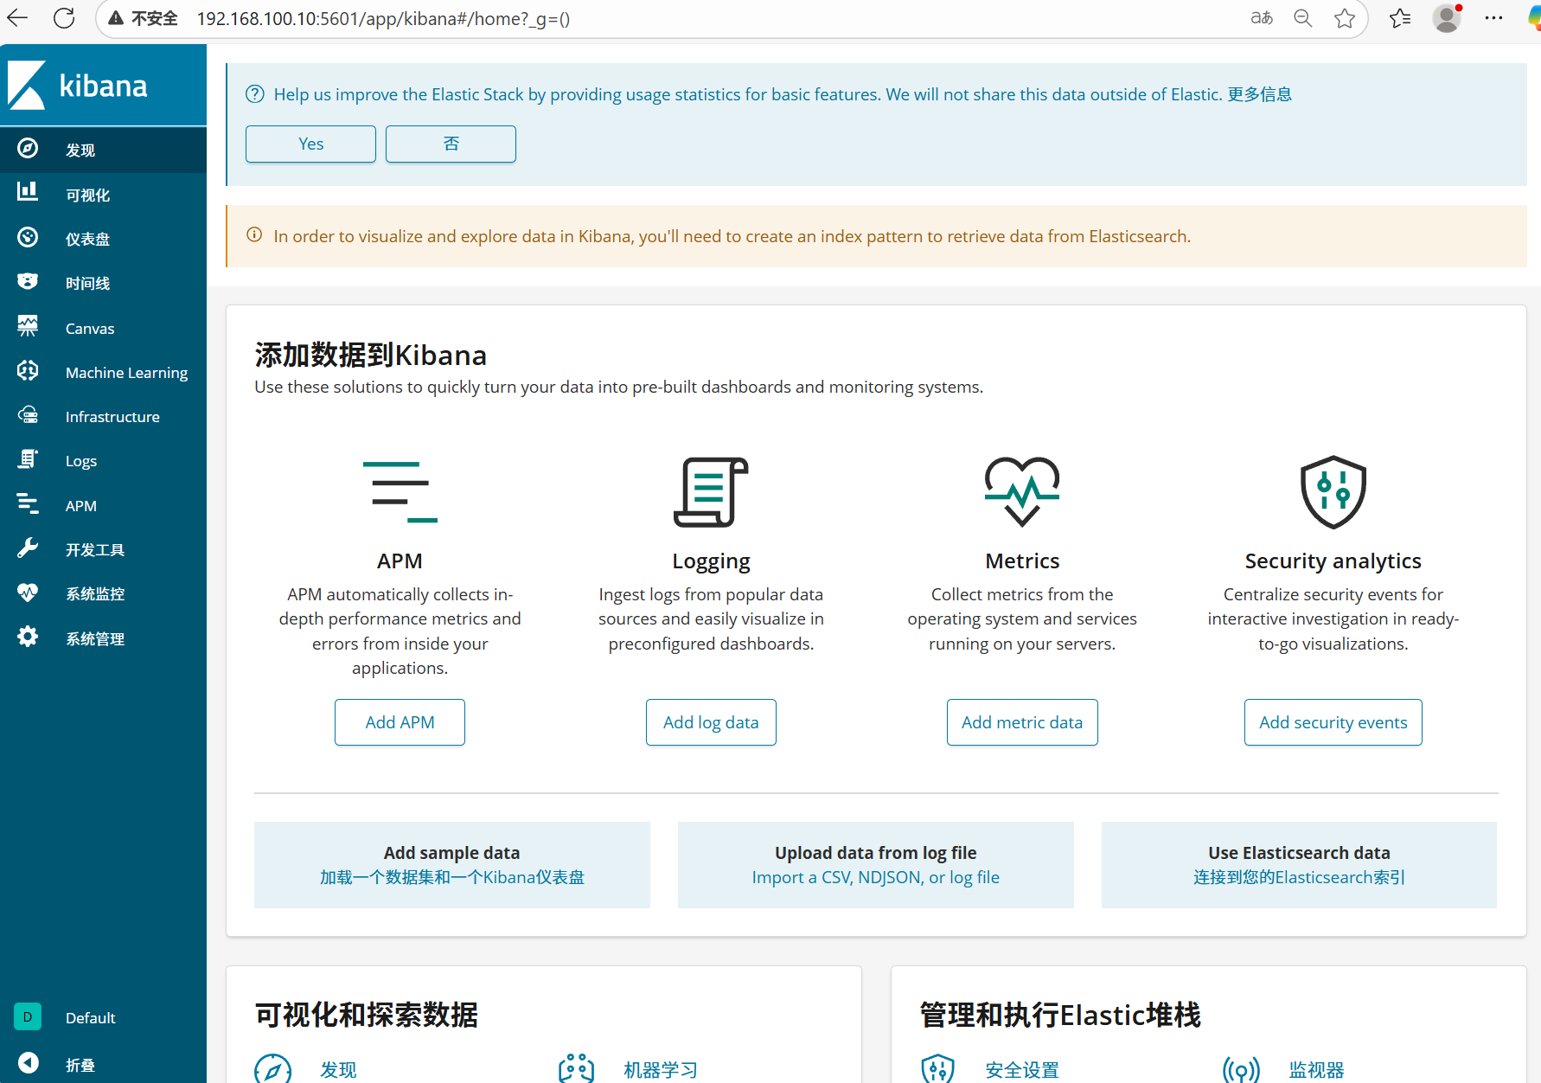The image size is (1541, 1083).
Task: Click the Default space label
Action: tap(90, 1018)
